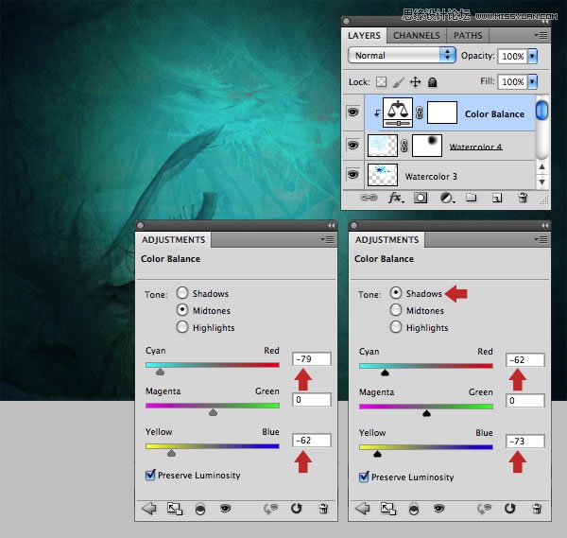Create new fill or adjustment layer

(447, 198)
